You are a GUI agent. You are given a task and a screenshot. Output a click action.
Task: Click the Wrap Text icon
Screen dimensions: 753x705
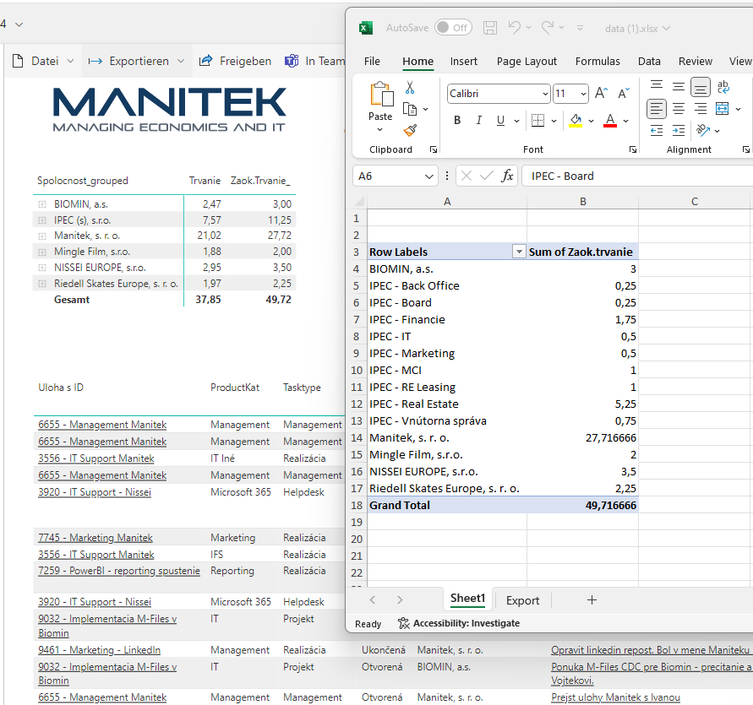click(x=723, y=87)
